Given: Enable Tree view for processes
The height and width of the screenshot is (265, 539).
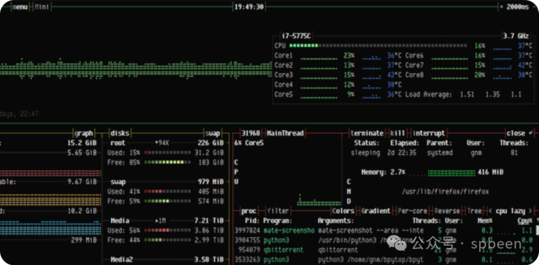Looking at the screenshot, I should [x=474, y=211].
